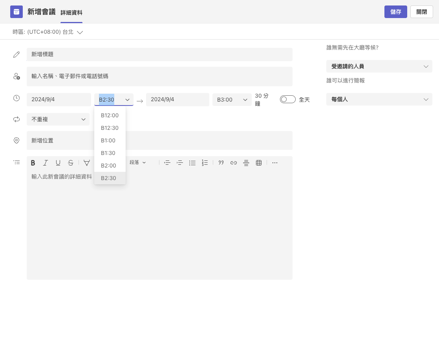
Task: Expand the 不重複 recurrence dropdown
Action: (58, 119)
